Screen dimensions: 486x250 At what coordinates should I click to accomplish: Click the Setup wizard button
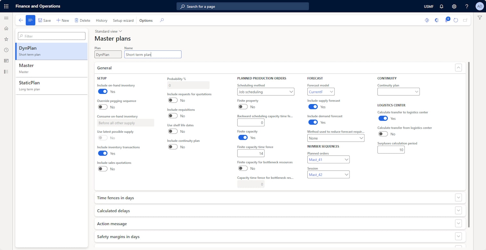[x=123, y=20]
